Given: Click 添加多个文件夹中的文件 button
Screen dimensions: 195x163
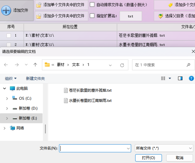Looking at the screenshot, I should pos(61,16).
